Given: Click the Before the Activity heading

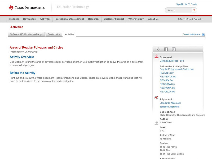Looking at the screenshot, I should coord(23,73).
